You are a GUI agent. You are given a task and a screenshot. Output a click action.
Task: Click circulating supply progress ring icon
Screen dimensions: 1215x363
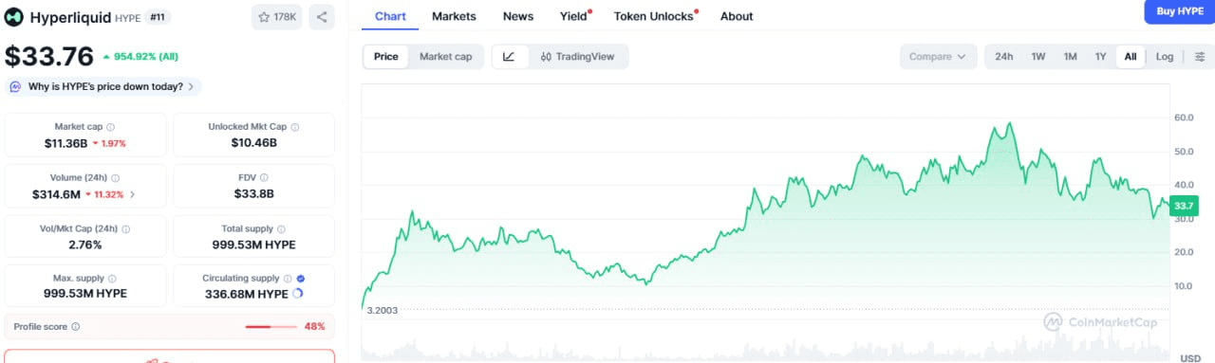[297, 294]
